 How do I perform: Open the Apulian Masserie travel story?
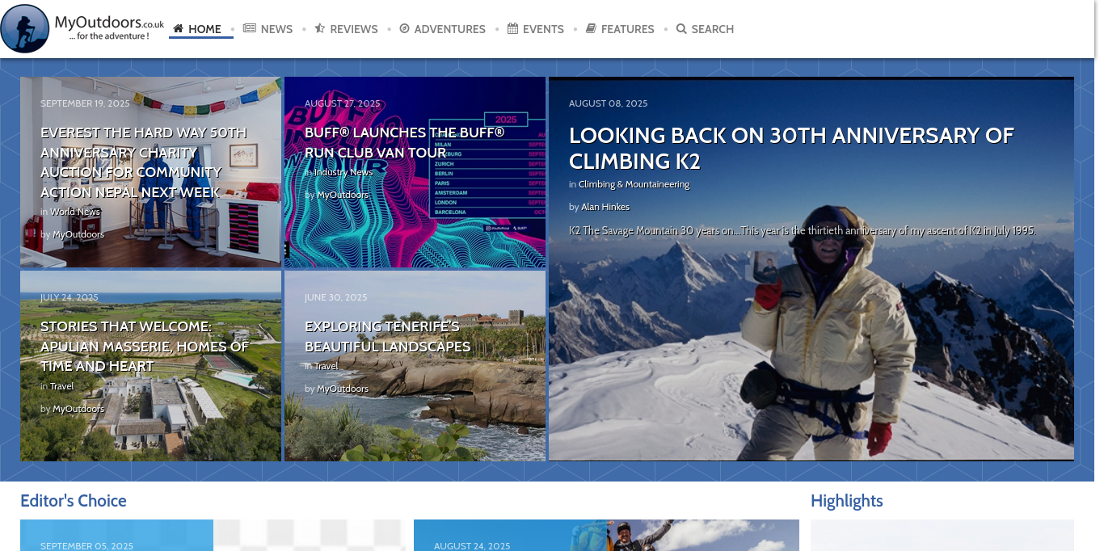pos(144,347)
